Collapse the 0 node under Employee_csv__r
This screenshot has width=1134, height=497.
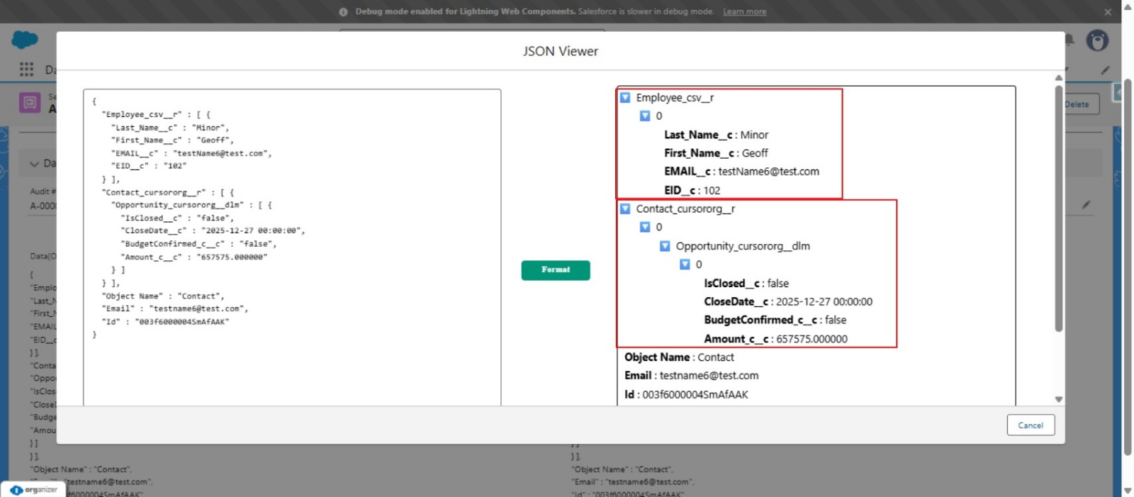pos(645,116)
